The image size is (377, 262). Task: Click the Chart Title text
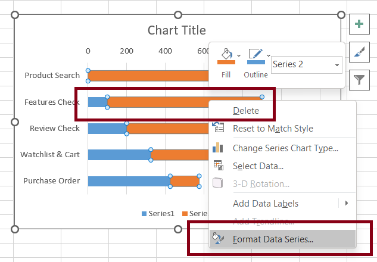[x=177, y=30]
